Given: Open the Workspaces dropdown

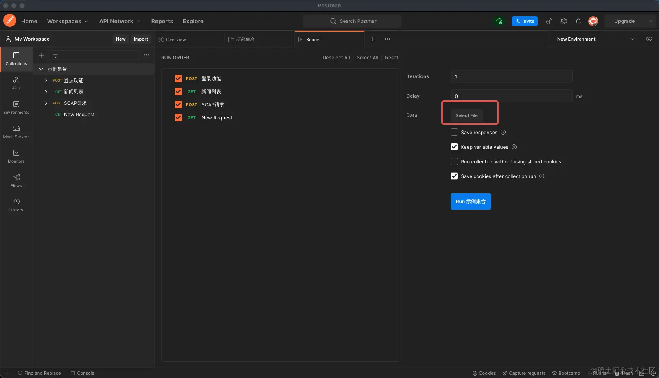Looking at the screenshot, I should click(68, 21).
